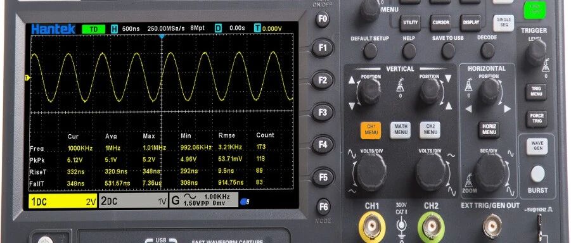Click the blue trigger position marker
The height and width of the screenshot is (243, 571).
pos(162,36)
